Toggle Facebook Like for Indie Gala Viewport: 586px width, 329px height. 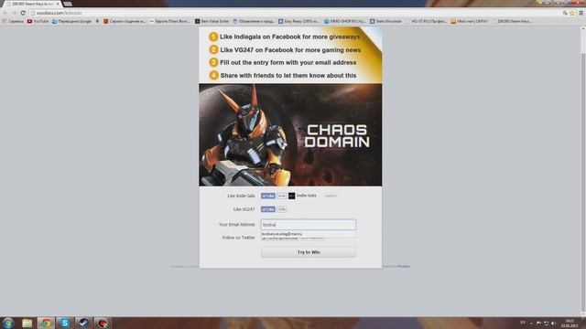click(268, 196)
